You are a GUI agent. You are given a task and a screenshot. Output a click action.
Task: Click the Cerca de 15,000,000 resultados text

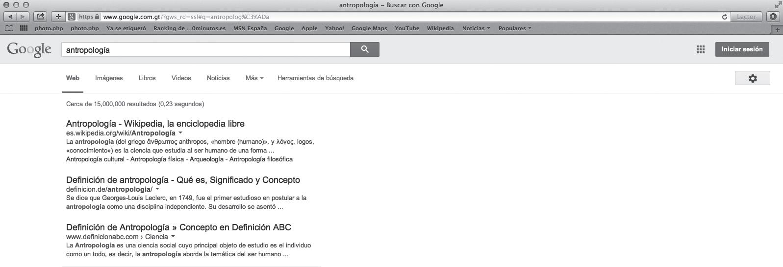tap(135, 104)
